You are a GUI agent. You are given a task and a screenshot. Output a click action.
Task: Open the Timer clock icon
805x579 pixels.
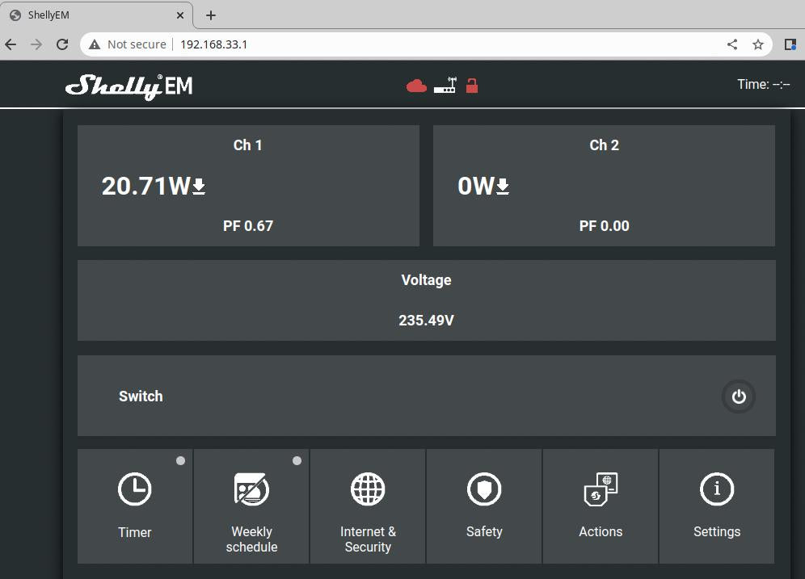(x=134, y=489)
